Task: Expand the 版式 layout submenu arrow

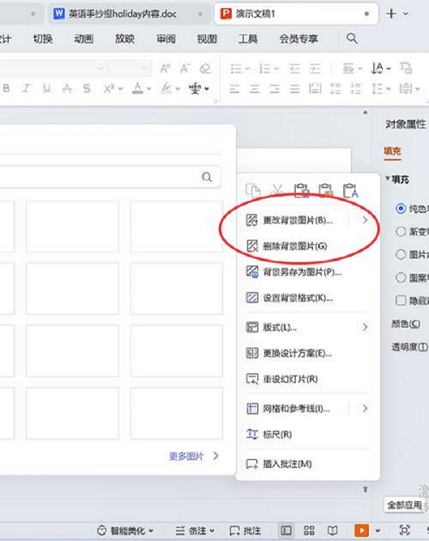Action: [x=365, y=327]
